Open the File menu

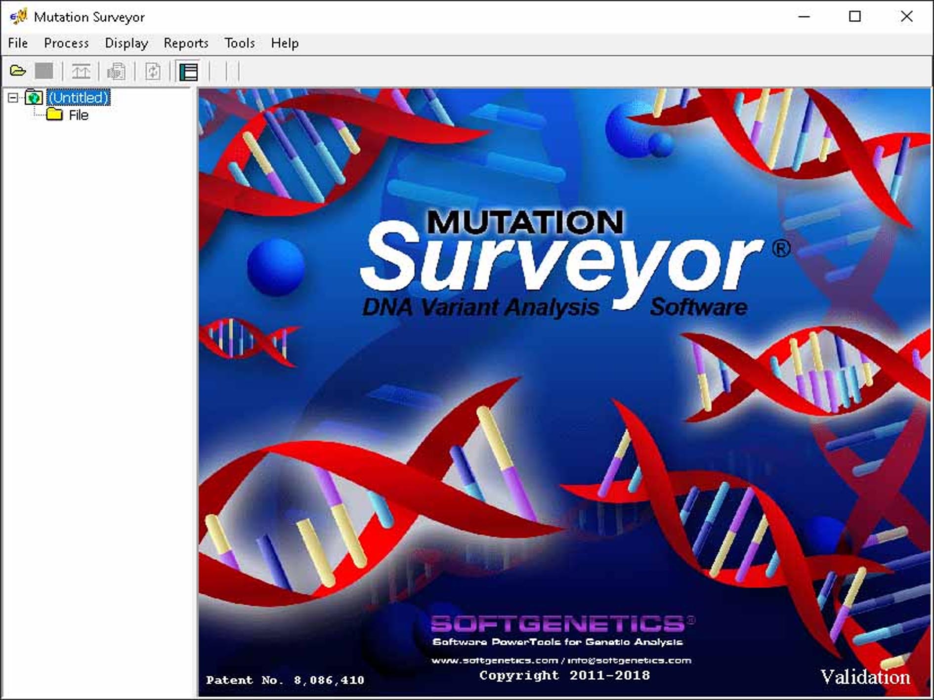pyautogui.click(x=18, y=43)
